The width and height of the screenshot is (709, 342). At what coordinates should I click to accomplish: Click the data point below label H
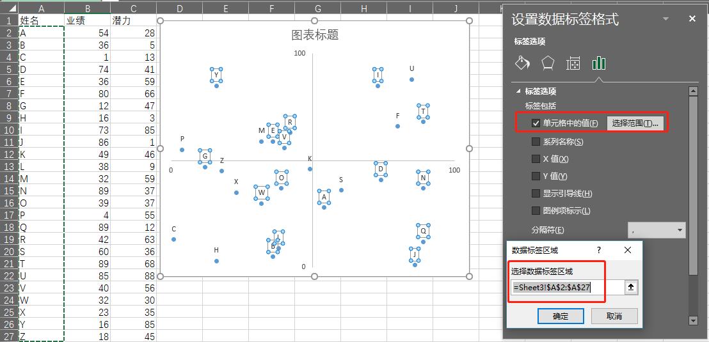216,261
